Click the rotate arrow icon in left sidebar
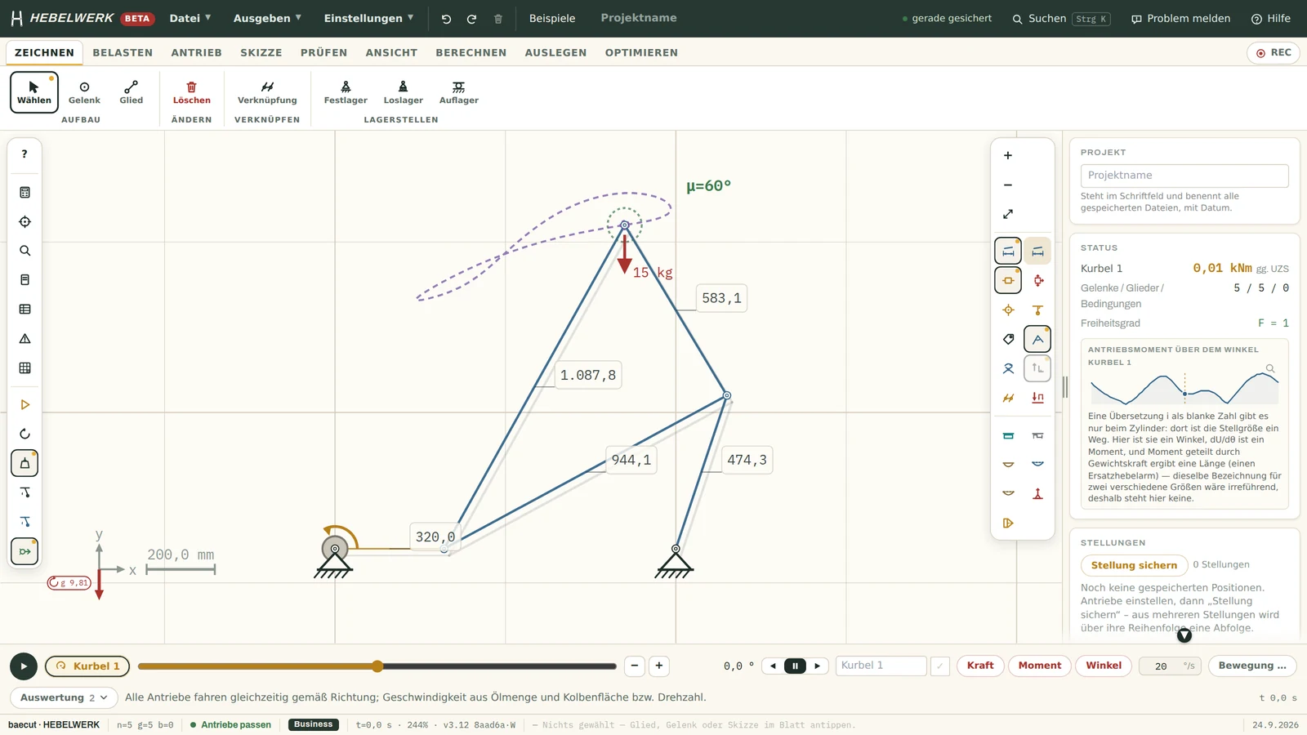1307x735 pixels. (x=25, y=434)
